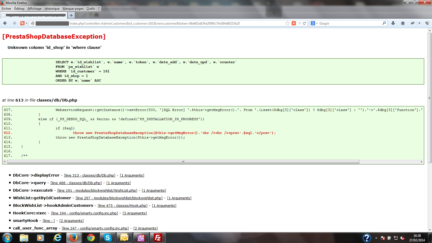Image resolution: width=432 pixels, height=243 pixels.
Task: Open link 'line 194 - config/smarty.config.inc.php'
Action: coord(85,213)
